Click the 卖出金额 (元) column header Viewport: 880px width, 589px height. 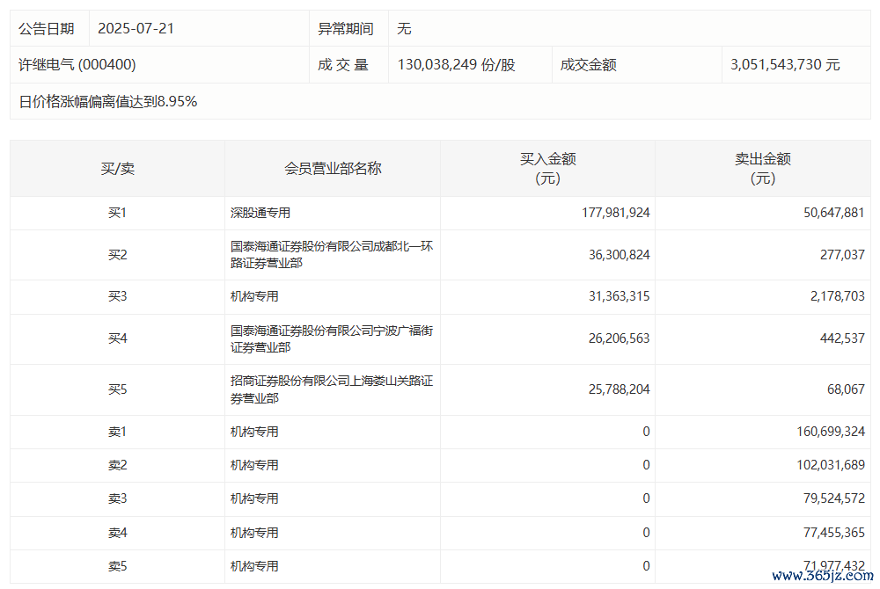762,168
